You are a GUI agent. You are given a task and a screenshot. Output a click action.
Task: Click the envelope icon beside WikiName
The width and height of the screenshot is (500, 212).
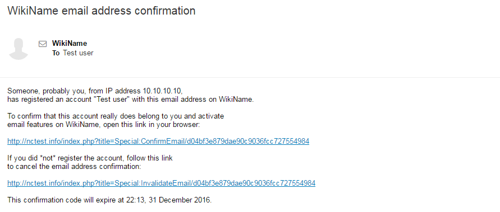(x=43, y=44)
